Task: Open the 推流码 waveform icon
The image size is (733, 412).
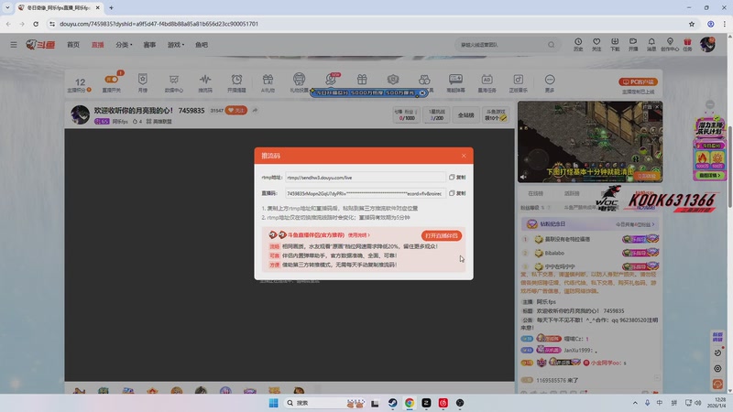Action: pos(205,82)
